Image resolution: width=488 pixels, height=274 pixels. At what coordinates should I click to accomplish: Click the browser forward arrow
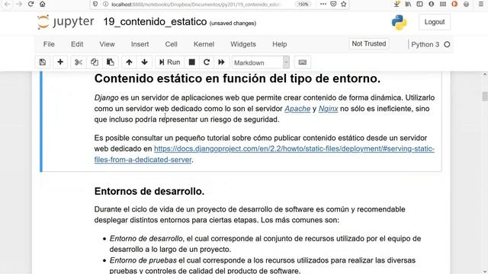click(18, 4)
